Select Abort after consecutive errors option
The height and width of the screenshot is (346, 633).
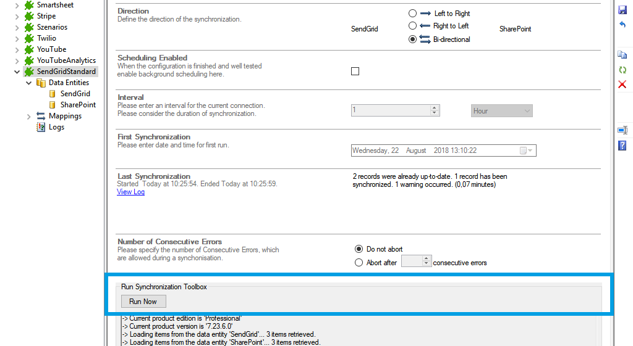359,263
